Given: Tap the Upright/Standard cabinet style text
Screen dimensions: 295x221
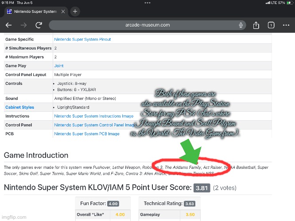Looking at the screenshot, I should (x=73, y=107).
